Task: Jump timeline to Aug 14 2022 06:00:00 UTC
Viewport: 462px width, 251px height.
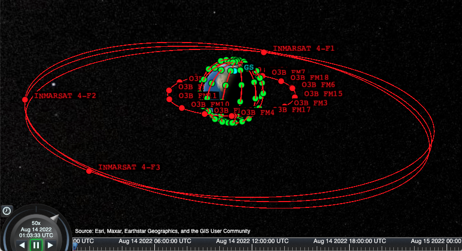Action: (x=155, y=241)
